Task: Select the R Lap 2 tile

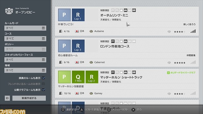Action: point(92,77)
